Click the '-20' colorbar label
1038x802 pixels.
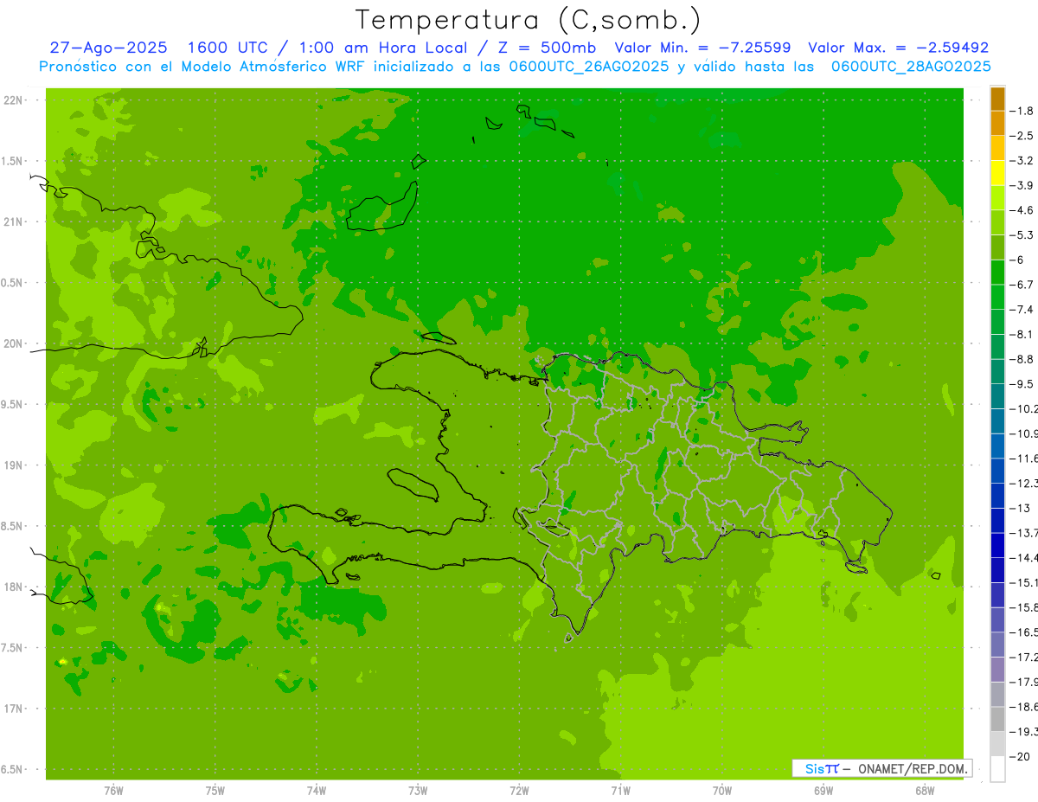point(1020,756)
